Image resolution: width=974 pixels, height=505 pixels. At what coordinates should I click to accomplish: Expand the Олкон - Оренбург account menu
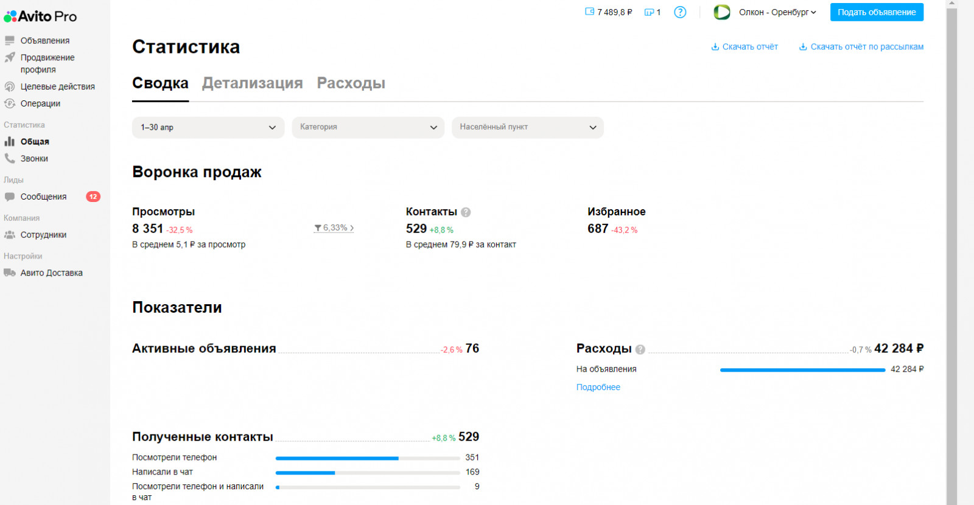click(x=777, y=12)
